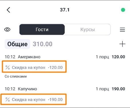
Task: Add an item with the plus icon
Action: point(122,44)
